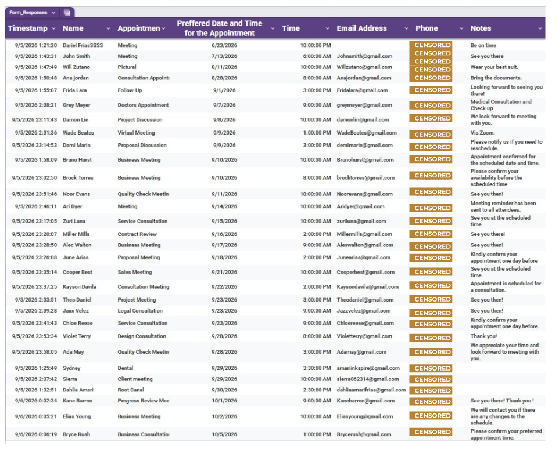Click the Dental appointment cell
Screen dimensions: 559x450
tap(126, 368)
